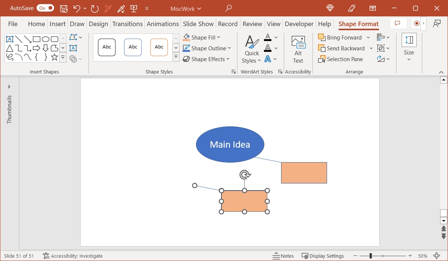Open the Review ribbon tab
Screen dimensions: 448x261
pos(252,23)
